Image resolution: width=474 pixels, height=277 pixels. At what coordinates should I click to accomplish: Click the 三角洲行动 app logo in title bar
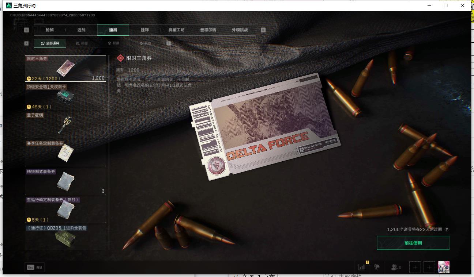(9, 5)
